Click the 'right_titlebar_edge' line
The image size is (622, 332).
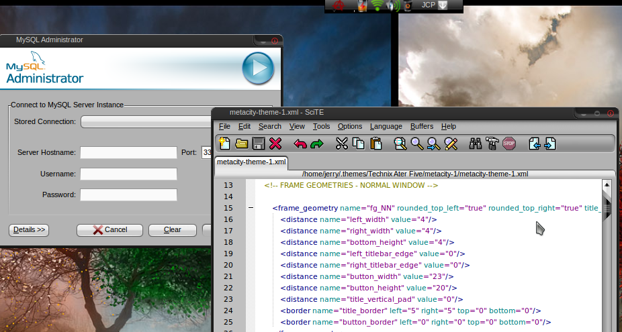pos(375,265)
